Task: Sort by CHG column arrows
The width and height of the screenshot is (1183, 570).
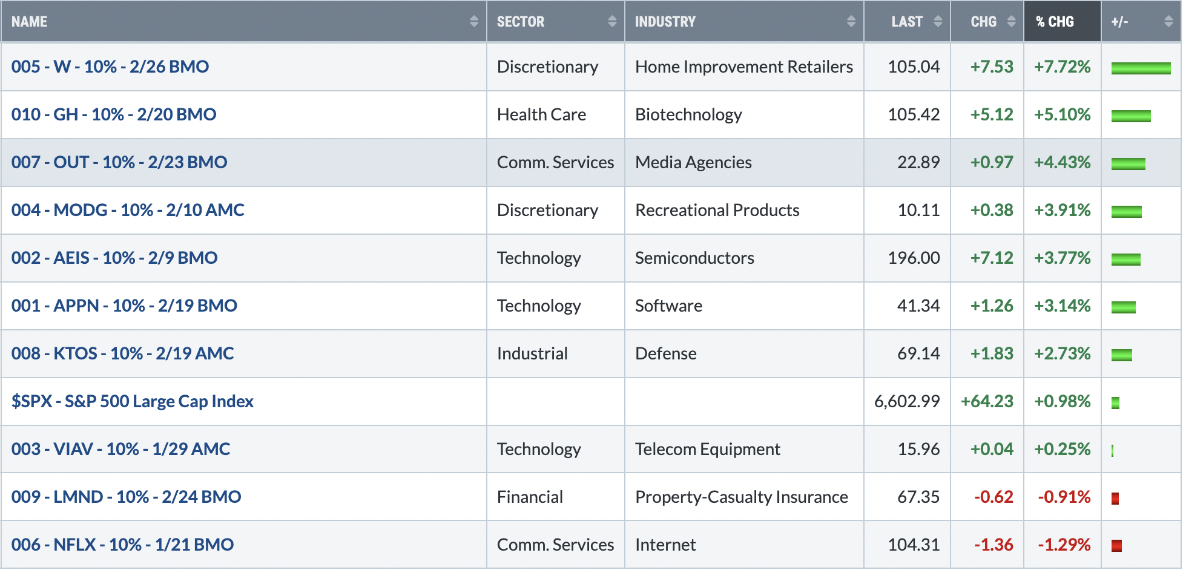Action: pyautogui.click(x=1011, y=22)
